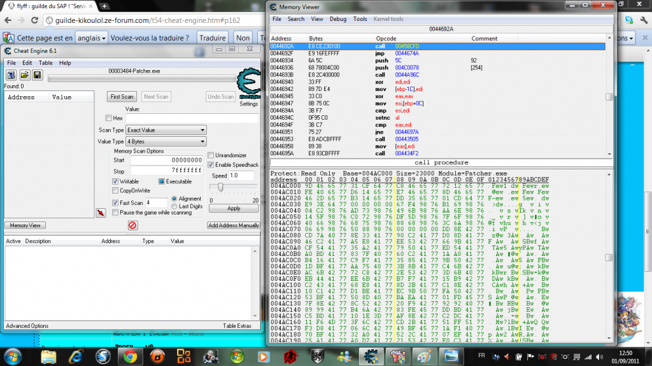Click the volume speaker tray icon
Screen dimensions: 652x366
[x=599, y=357]
